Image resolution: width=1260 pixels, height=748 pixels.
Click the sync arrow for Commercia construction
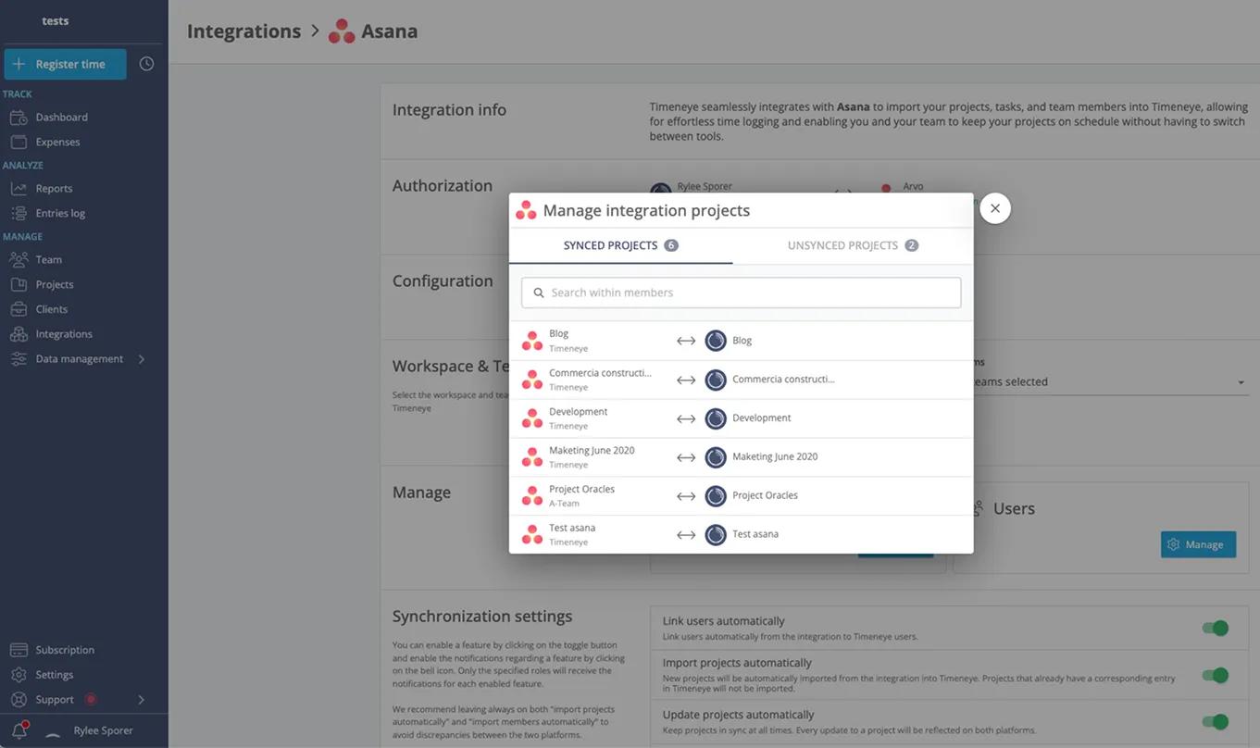point(686,380)
